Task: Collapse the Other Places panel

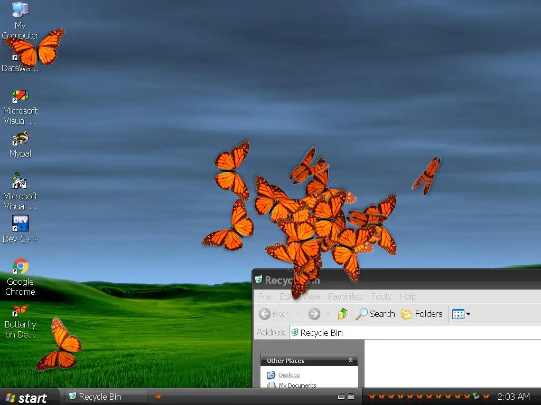Action: tap(350, 360)
